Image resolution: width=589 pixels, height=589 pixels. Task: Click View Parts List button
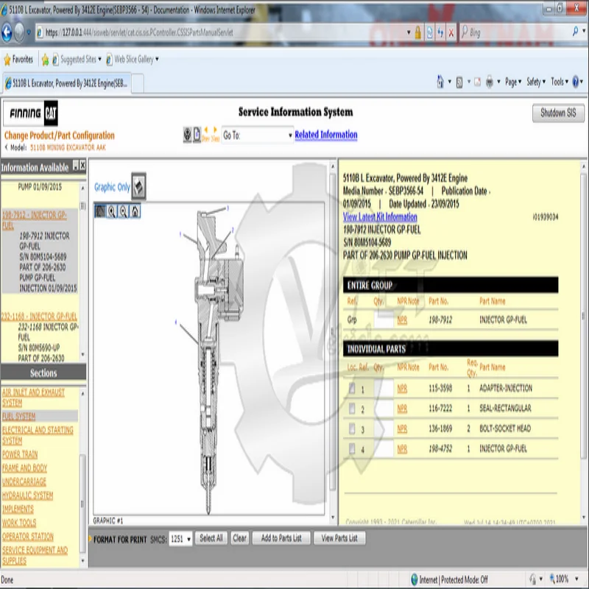pos(339,538)
